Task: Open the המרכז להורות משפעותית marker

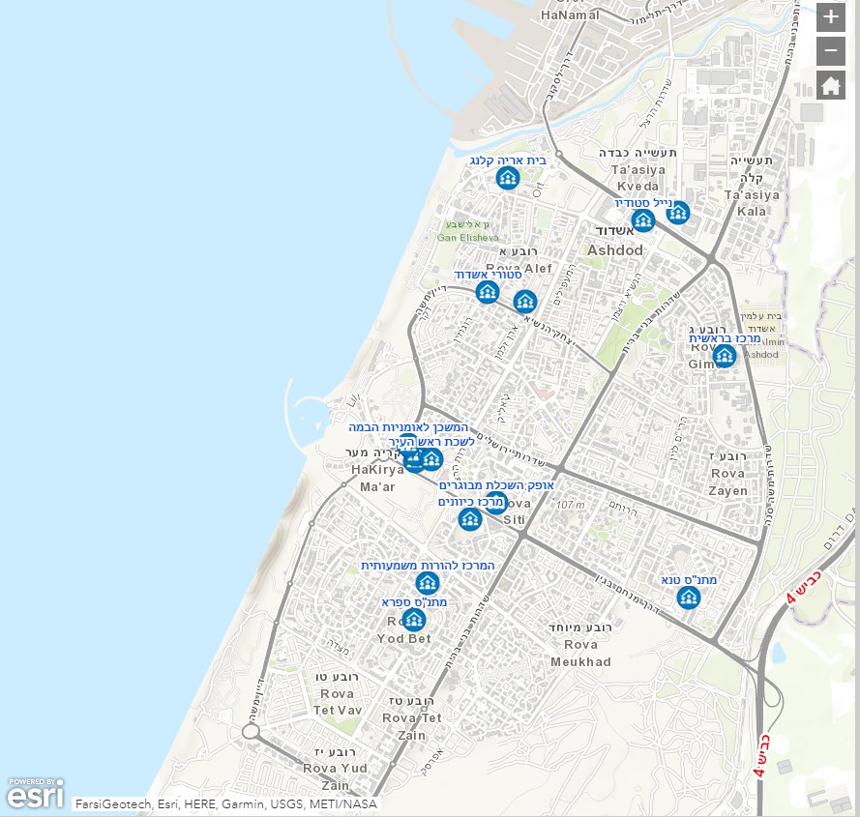Action: click(x=426, y=582)
